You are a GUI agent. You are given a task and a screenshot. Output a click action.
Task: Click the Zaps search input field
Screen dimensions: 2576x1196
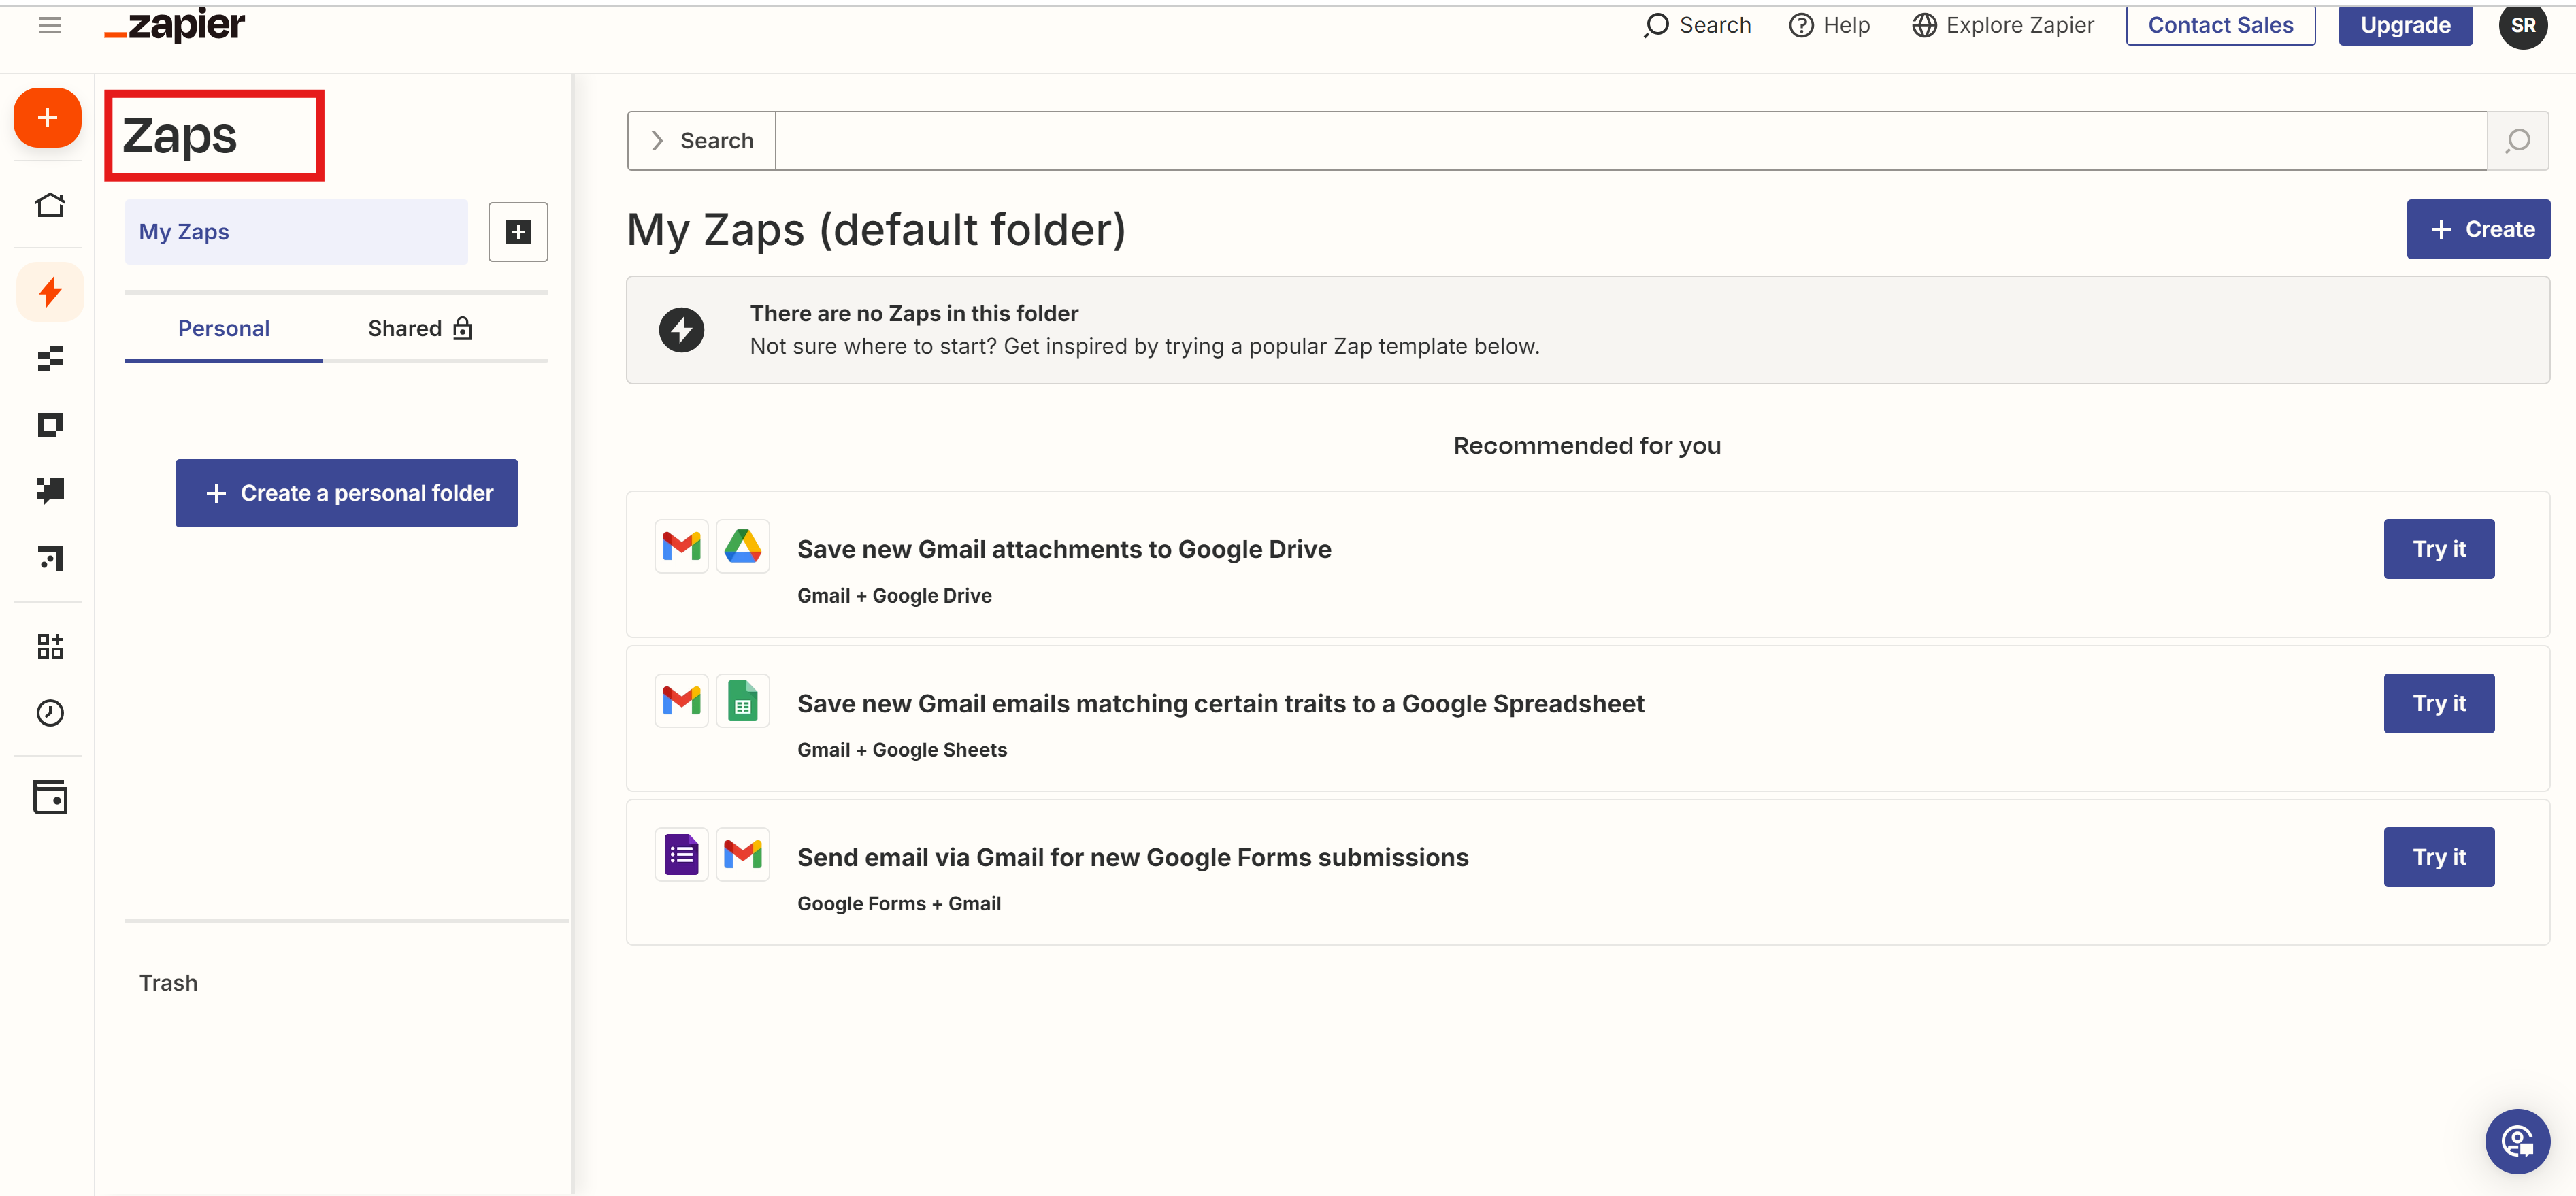1630,141
